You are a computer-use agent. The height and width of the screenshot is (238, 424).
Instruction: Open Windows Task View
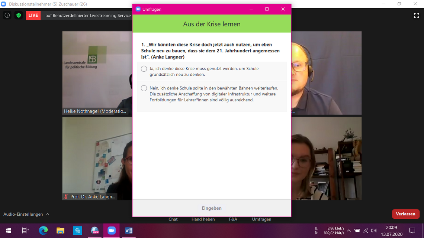25,231
